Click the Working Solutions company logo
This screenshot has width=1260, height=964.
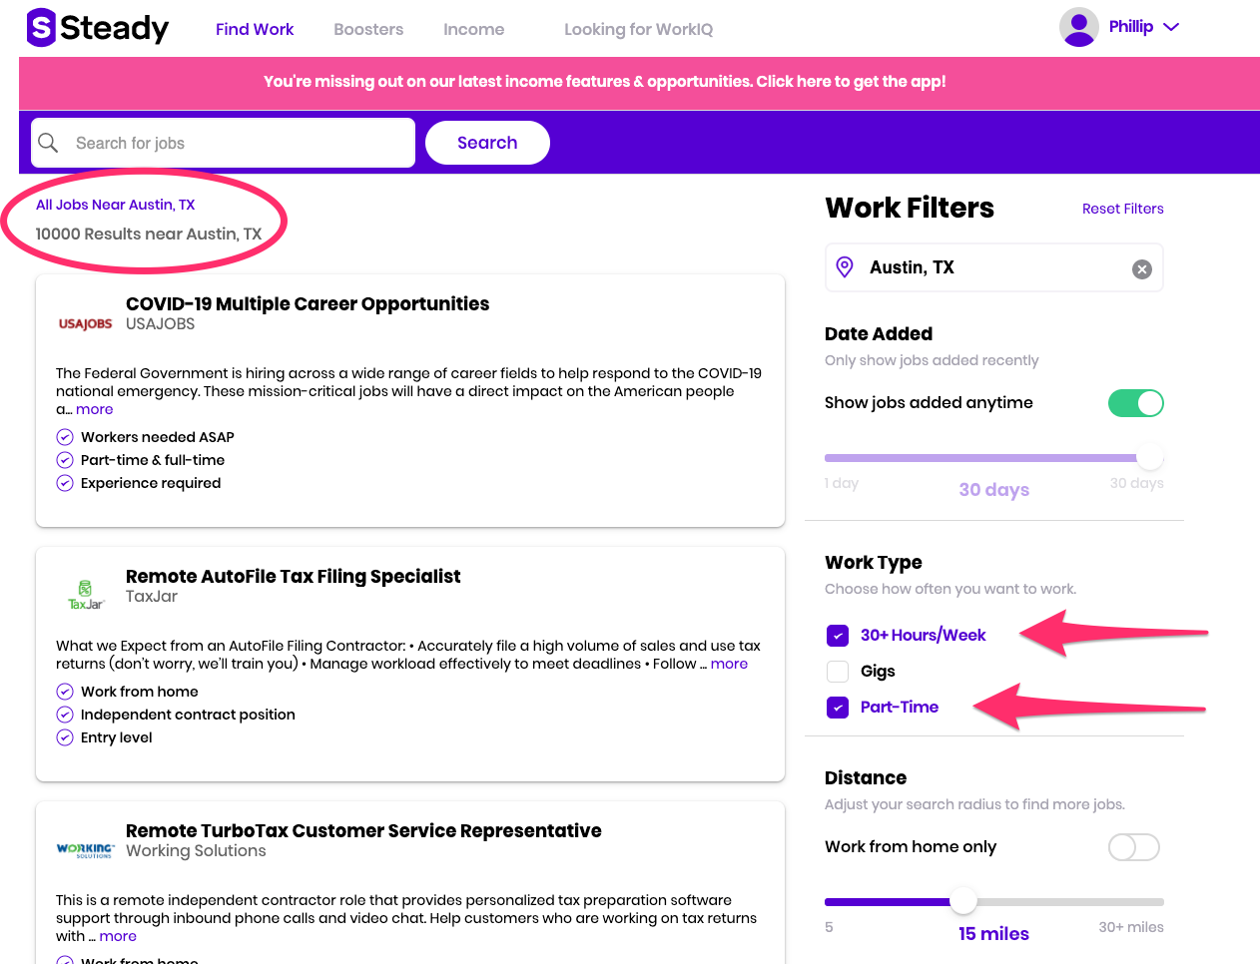click(x=86, y=850)
